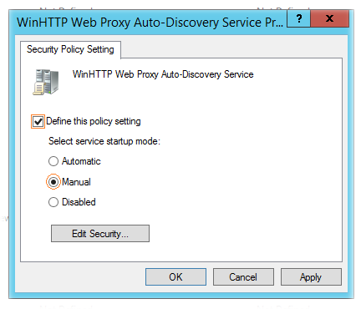Apply the policy setting changes
361x309 pixels.
(x=311, y=277)
